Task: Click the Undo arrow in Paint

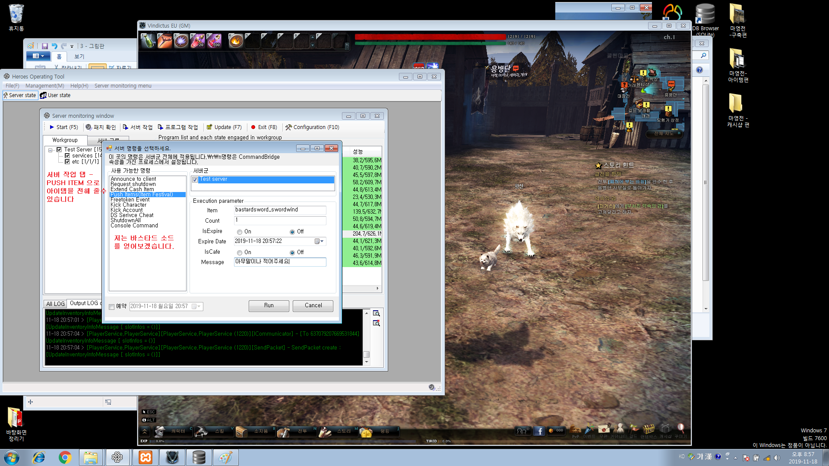Action: pyautogui.click(x=54, y=46)
